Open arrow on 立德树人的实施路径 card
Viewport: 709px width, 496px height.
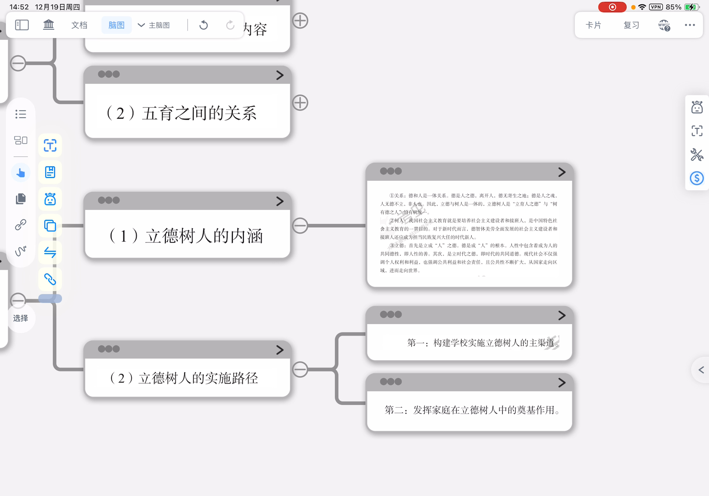click(x=280, y=350)
